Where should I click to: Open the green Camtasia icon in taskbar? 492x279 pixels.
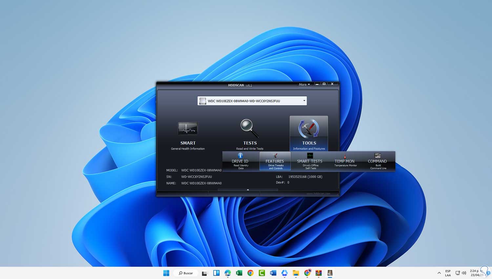click(x=262, y=273)
